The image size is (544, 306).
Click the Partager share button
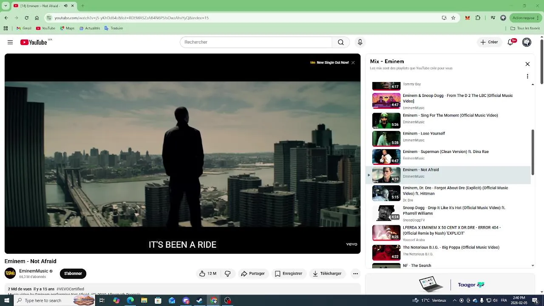pyautogui.click(x=253, y=274)
